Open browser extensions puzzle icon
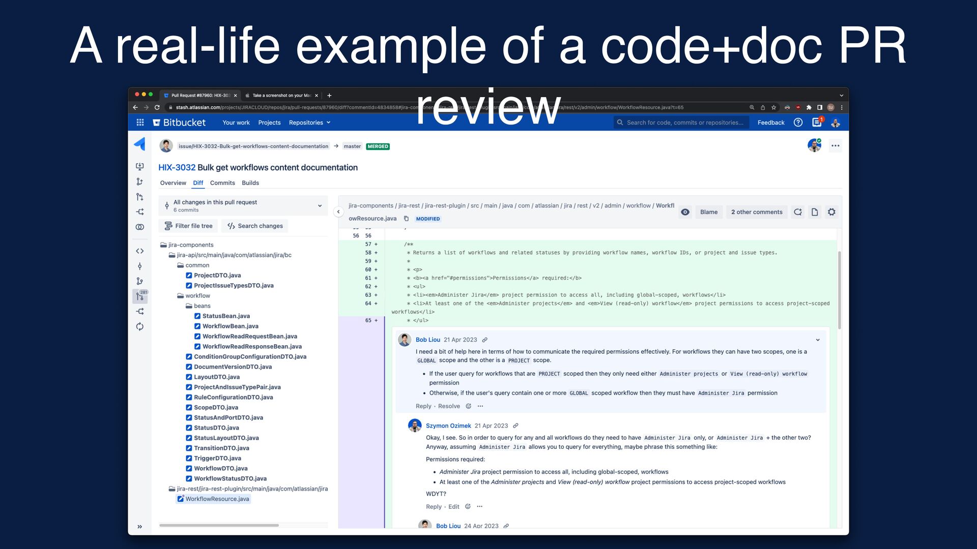The image size is (977, 549). pos(809,107)
